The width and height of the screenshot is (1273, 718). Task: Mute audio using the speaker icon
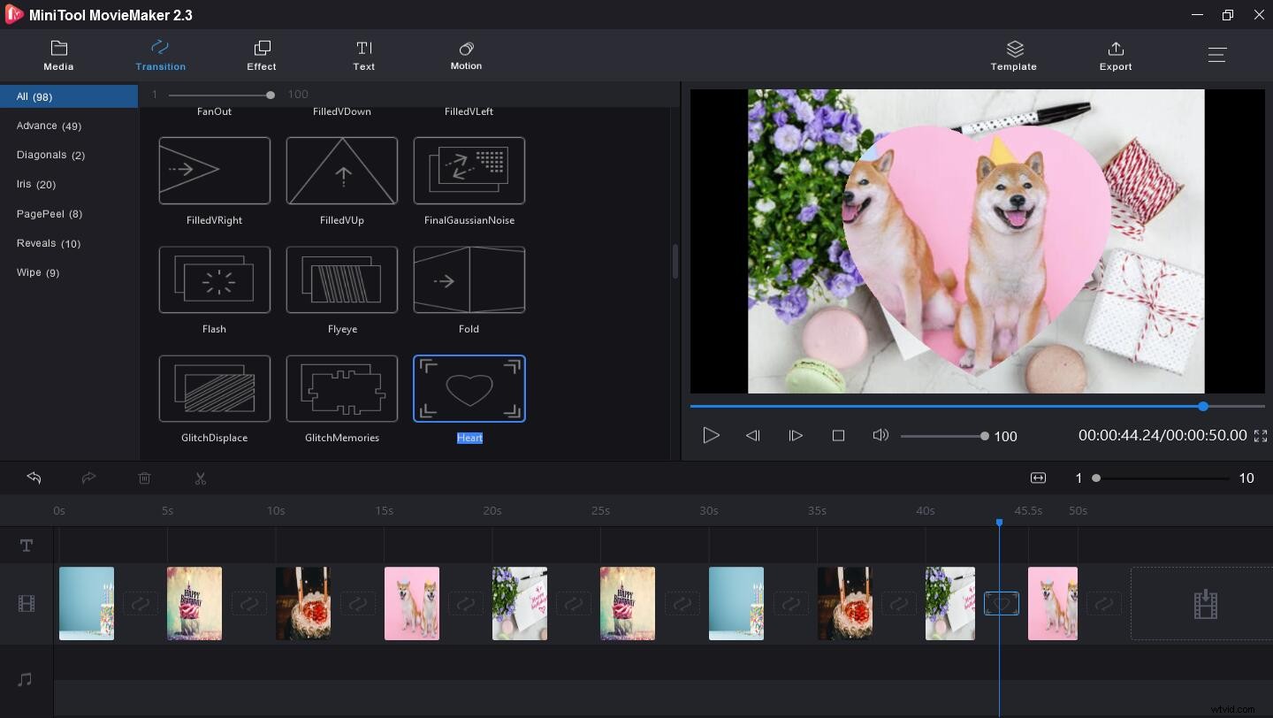[880, 435]
